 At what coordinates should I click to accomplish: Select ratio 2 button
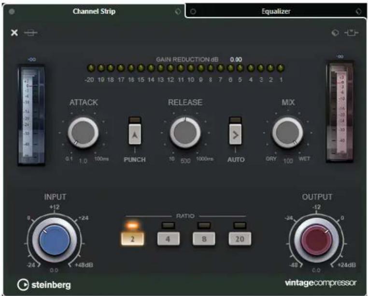pos(132,239)
